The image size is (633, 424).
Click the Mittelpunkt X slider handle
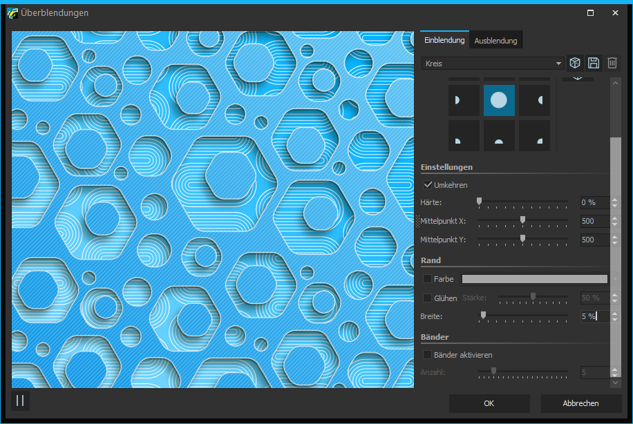click(x=522, y=220)
